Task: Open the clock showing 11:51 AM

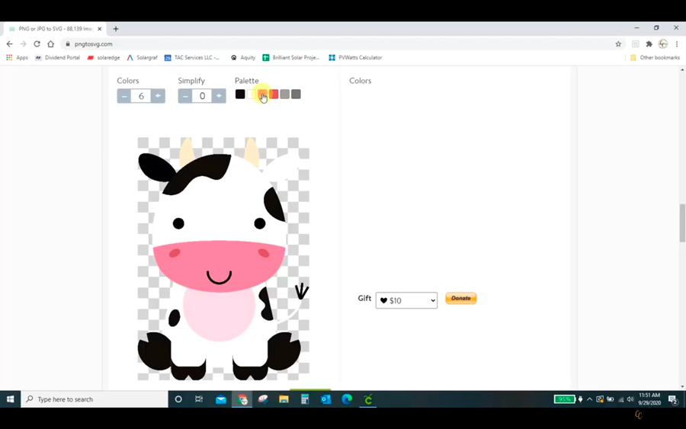Action: point(649,399)
